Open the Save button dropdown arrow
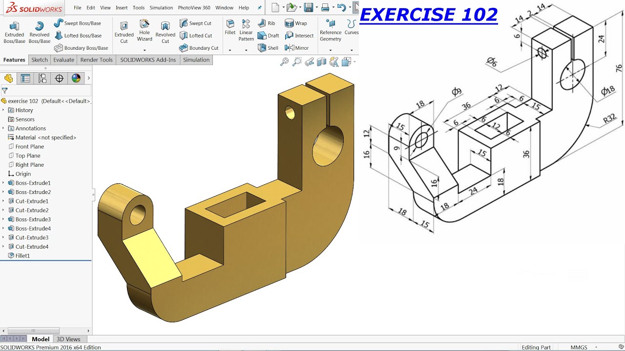Image resolution: width=625 pixels, height=351 pixels. click(316, 8)
